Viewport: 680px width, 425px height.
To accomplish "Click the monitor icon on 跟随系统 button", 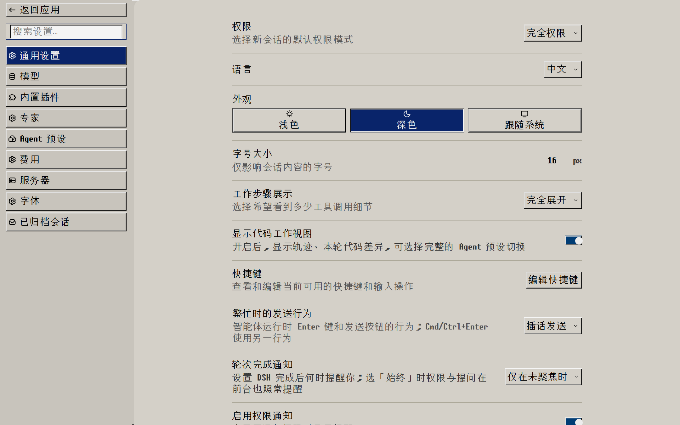I will pos(524,114).
